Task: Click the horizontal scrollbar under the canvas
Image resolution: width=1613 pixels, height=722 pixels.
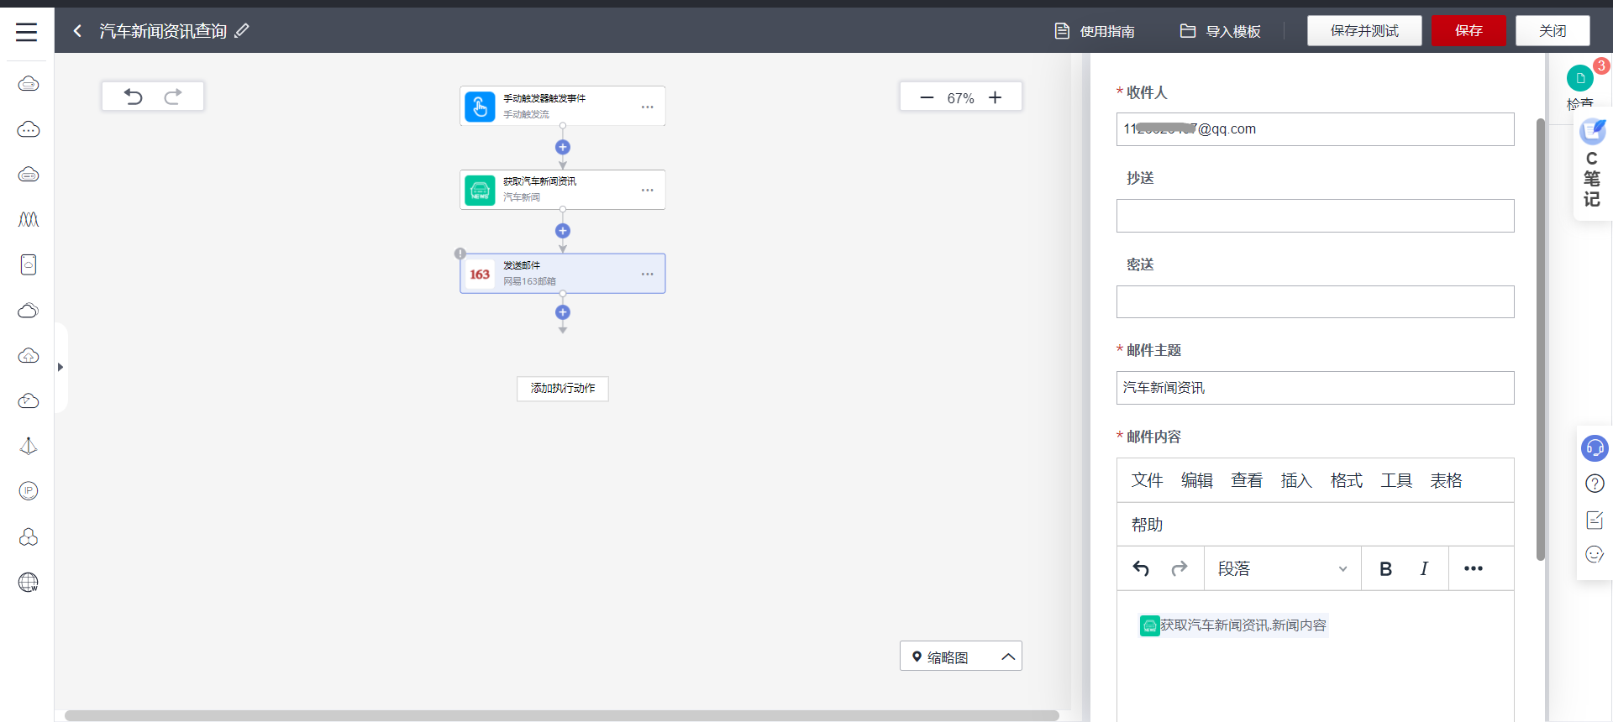Action: [x=562, y=716]
